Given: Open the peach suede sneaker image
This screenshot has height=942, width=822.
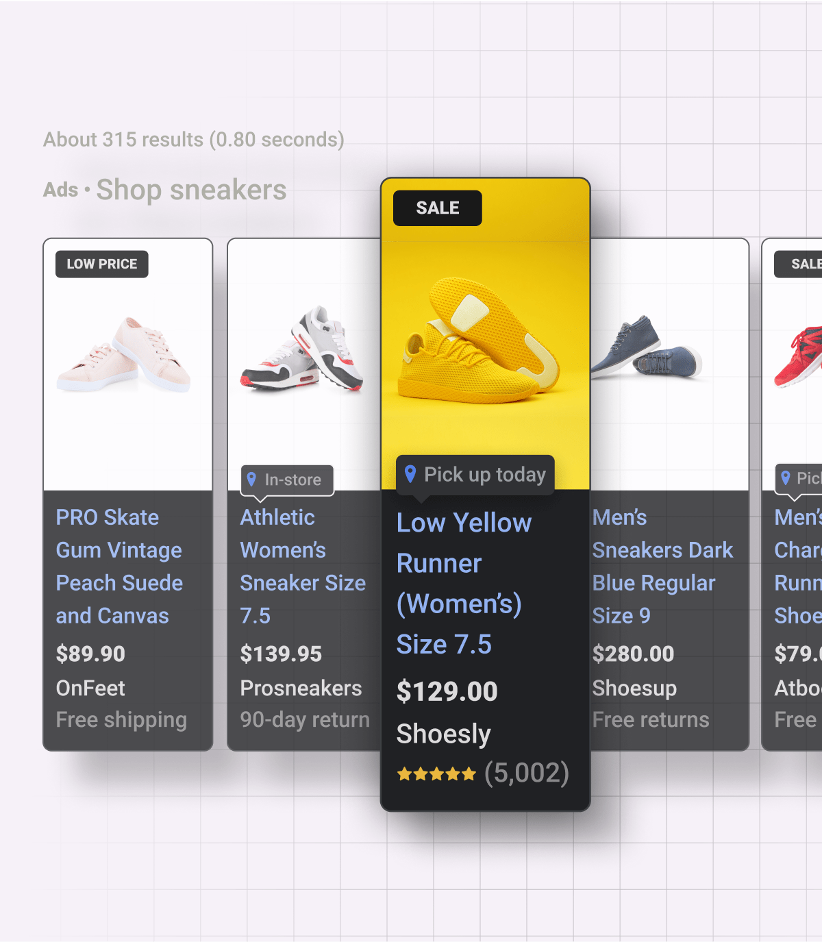Looking at the screenshot, I should pos(124,355).
